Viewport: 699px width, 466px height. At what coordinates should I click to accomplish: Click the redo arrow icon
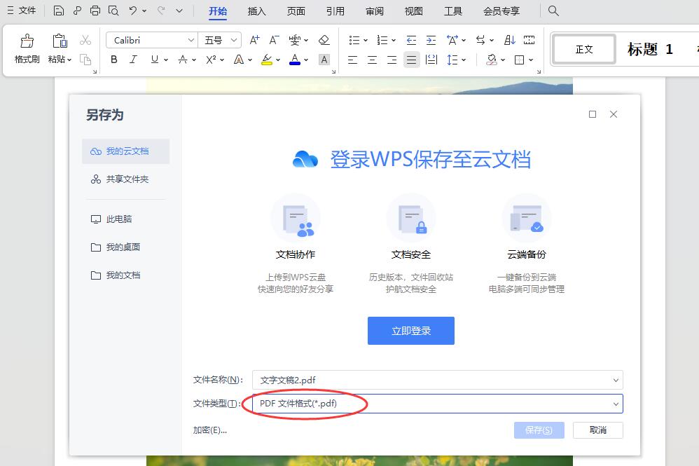(x=161, y=11)
